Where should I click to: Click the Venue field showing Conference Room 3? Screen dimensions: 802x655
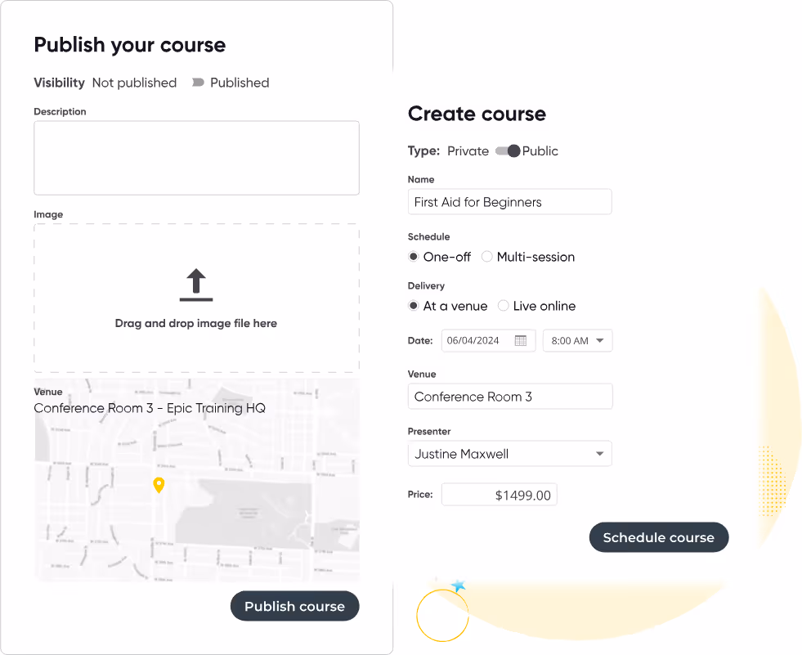pyautogui.click(x=509, y=396)
